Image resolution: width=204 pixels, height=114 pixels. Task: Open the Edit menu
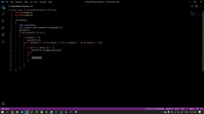(x=12, y=2)
